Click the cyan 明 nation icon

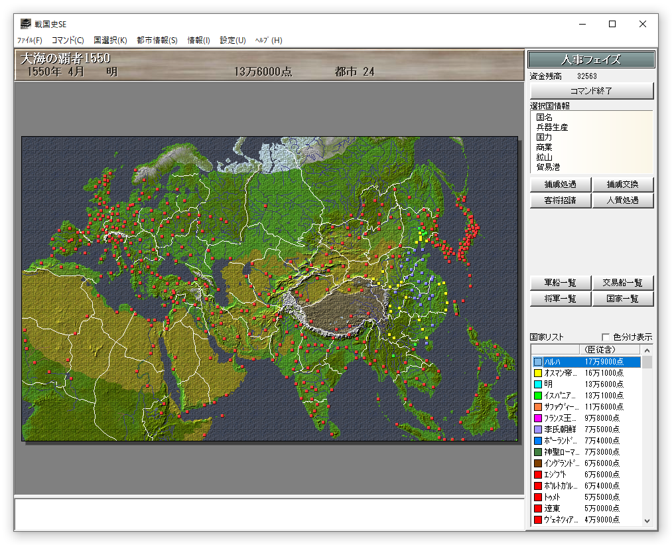538,384
